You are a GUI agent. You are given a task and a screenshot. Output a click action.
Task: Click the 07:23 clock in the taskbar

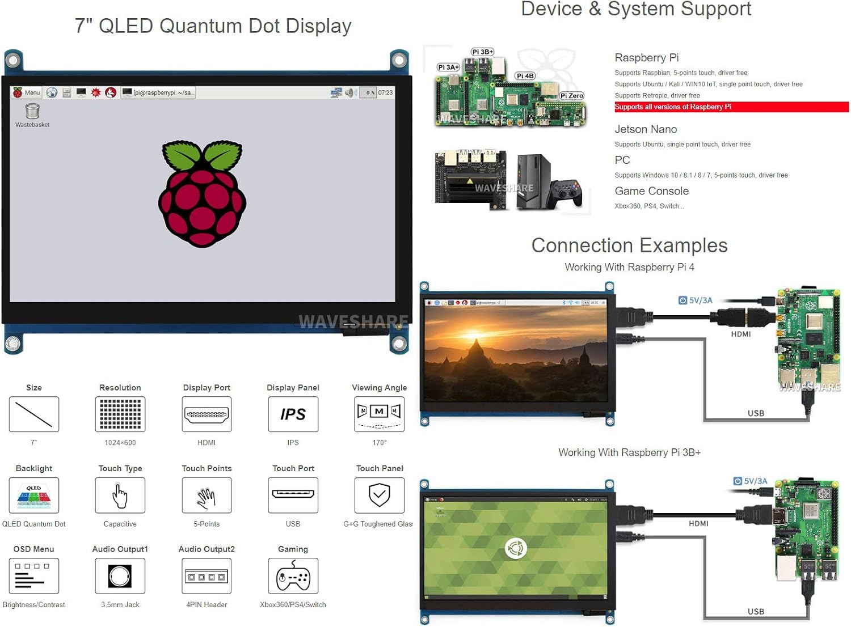(x=385, y=92)
